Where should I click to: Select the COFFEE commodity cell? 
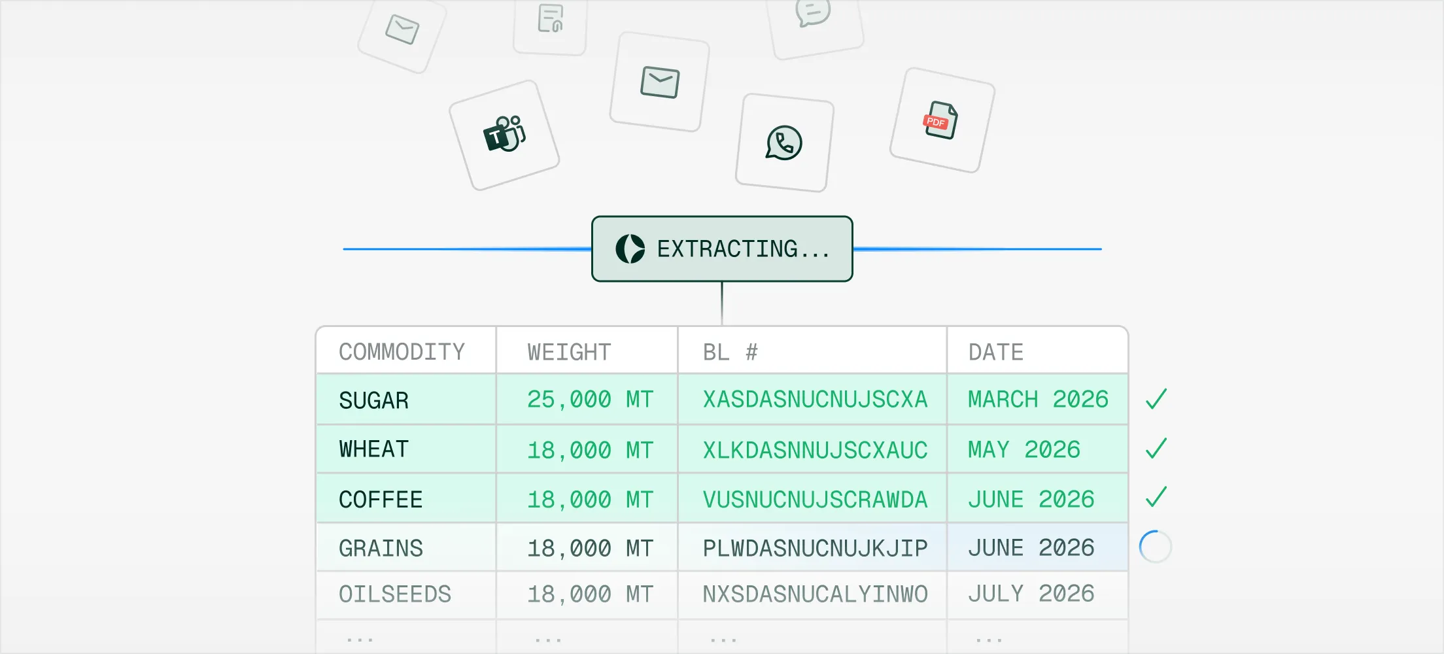(406, 499)
